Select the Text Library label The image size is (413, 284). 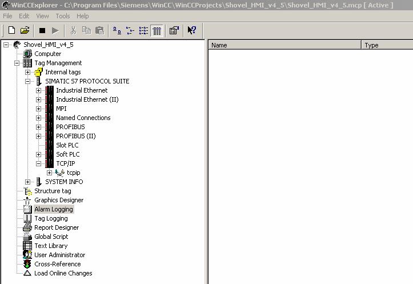tap(51, 246)
